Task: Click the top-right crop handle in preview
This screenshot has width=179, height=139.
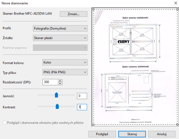Action: pos(178,10)
